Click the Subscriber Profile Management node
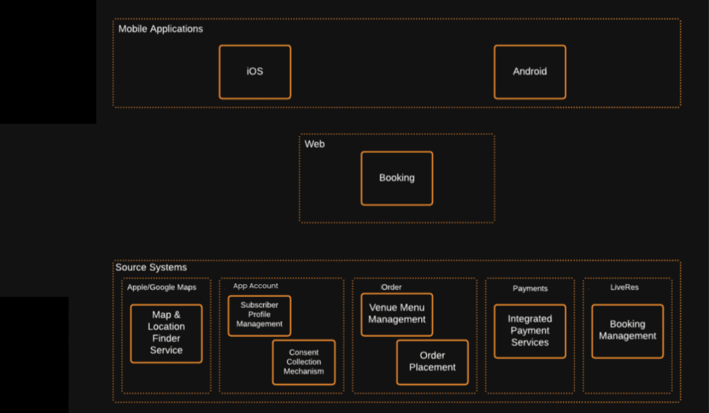709x413 pixels. pos(259,315)
